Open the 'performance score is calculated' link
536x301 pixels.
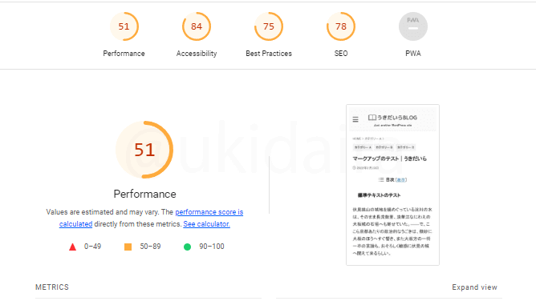[x=151, y=218]
